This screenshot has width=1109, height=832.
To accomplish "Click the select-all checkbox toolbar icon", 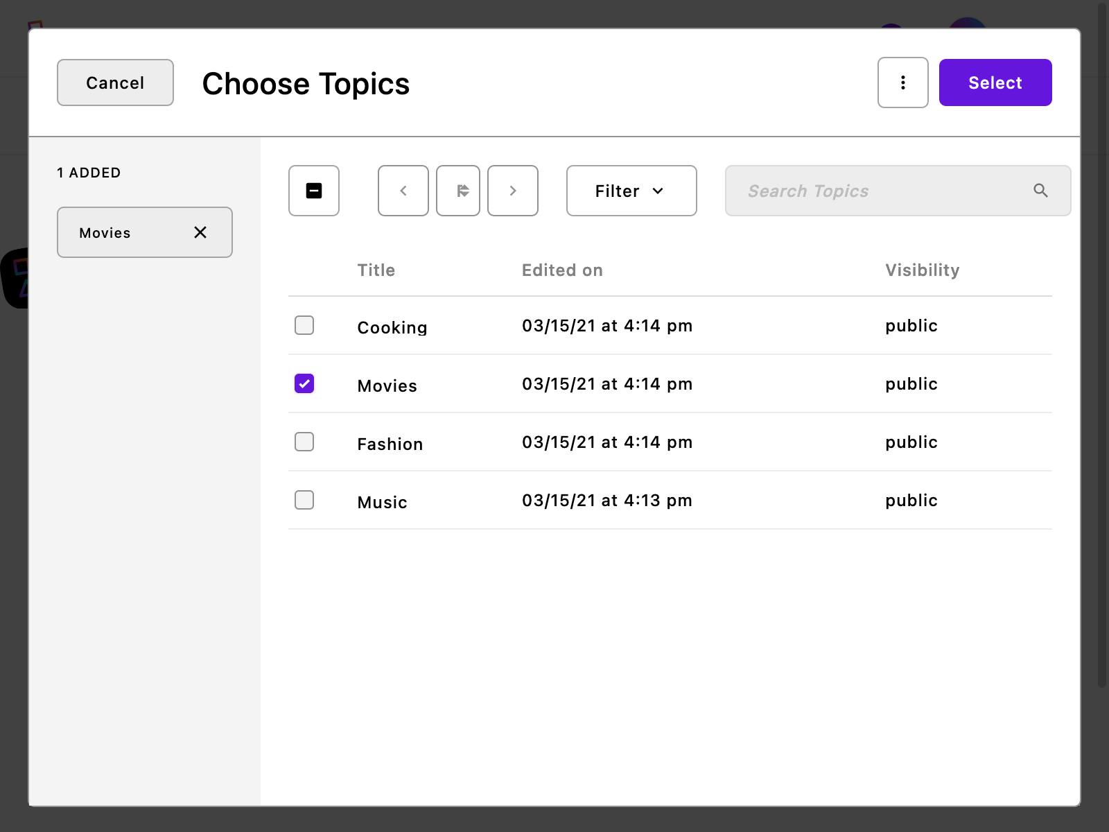I will click(313, 191).
